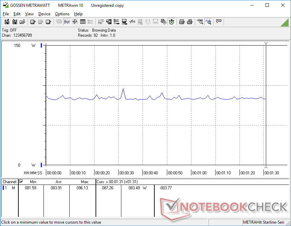Click the grayed meter setup icon
Viewport: 291px width, 226px height.
[x=140, y=22]
